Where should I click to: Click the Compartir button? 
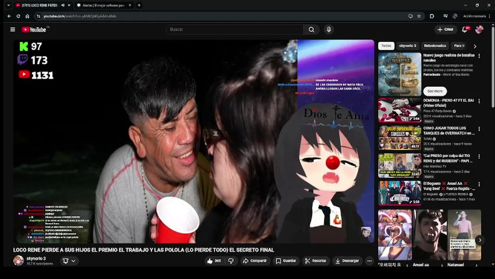point(254,261)
